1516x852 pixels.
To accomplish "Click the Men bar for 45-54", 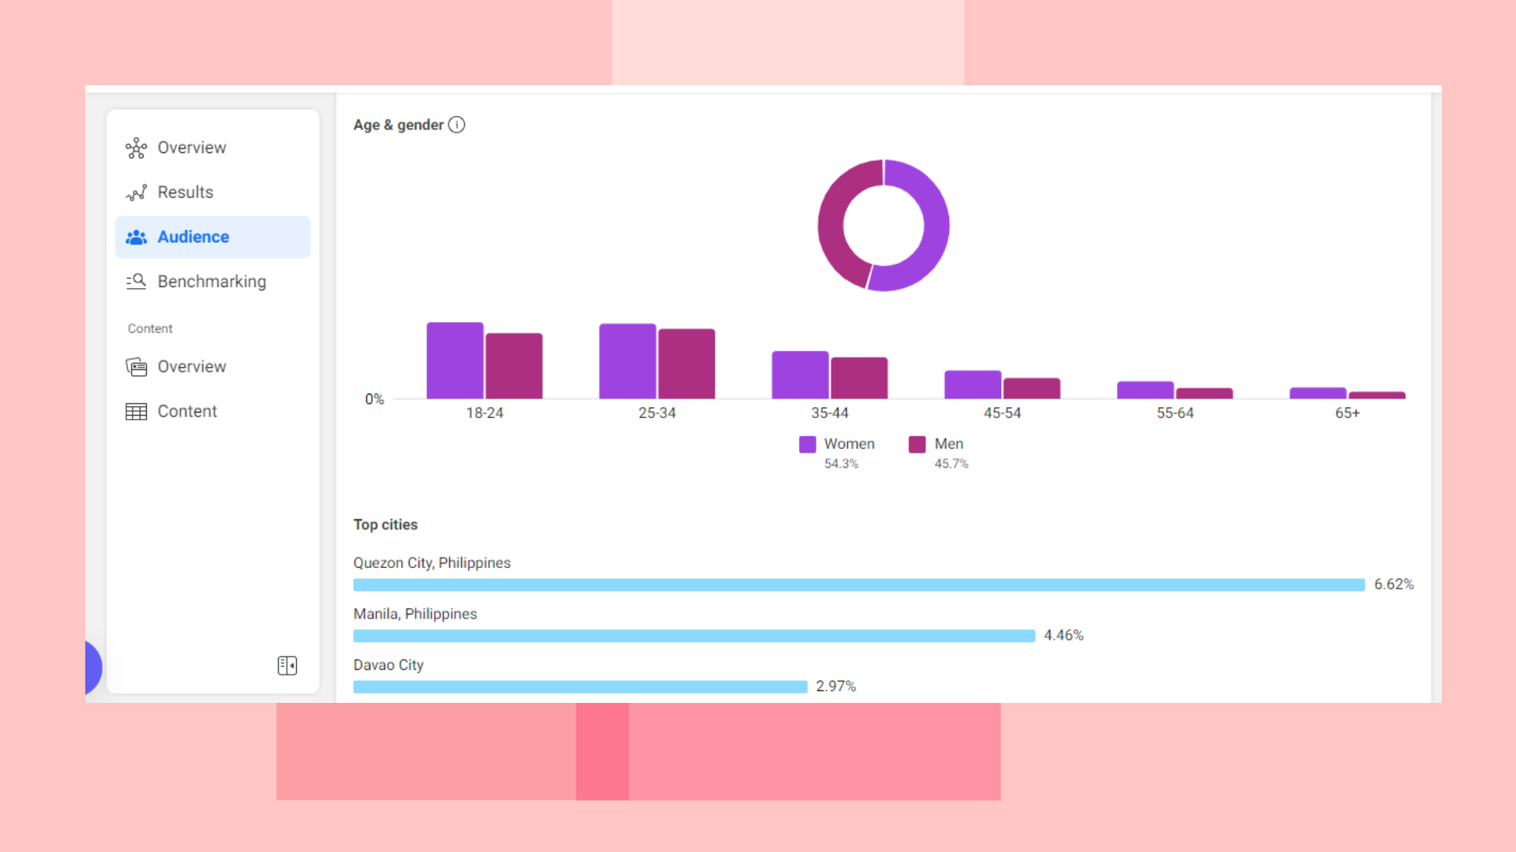I will (x=1032, y=388).
